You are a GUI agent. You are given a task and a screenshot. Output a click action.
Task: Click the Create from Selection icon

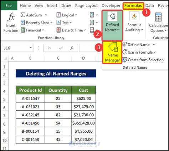pos(124,60)
